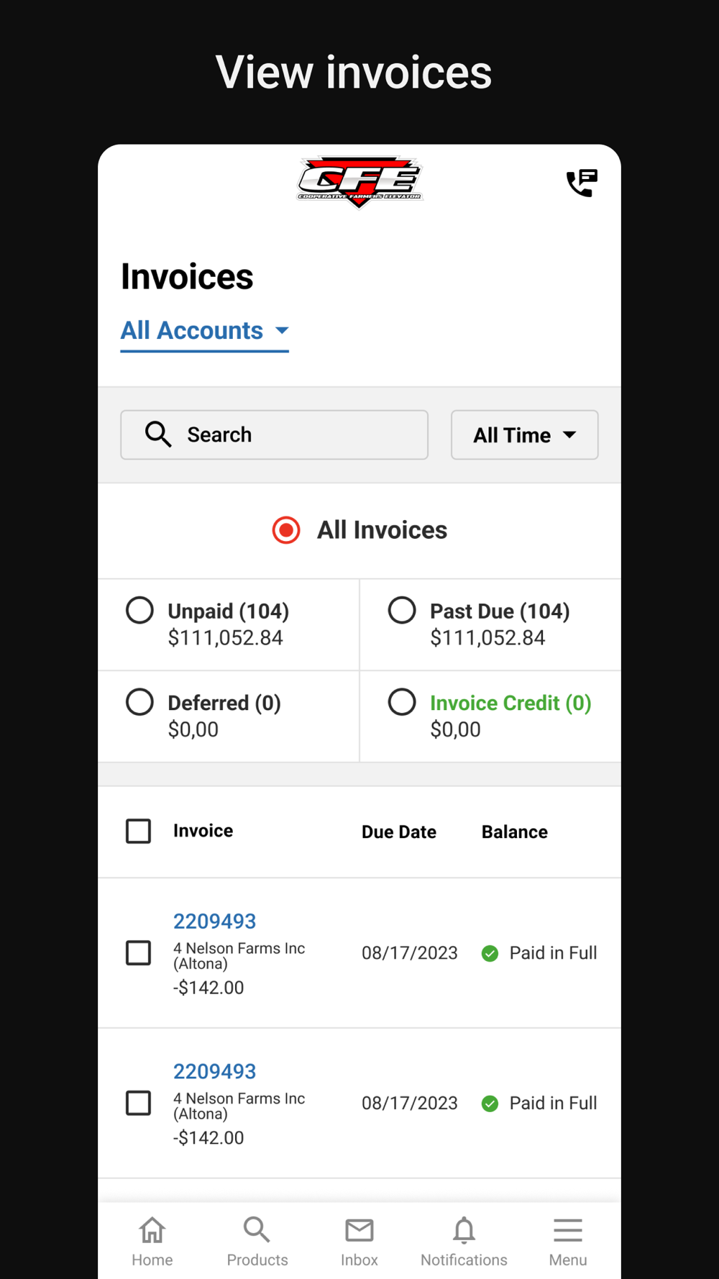The height and width of the screenshot is (1279, 719).
Task: Tap the phone contact icon in the header
Action: [x=582, y=183]
